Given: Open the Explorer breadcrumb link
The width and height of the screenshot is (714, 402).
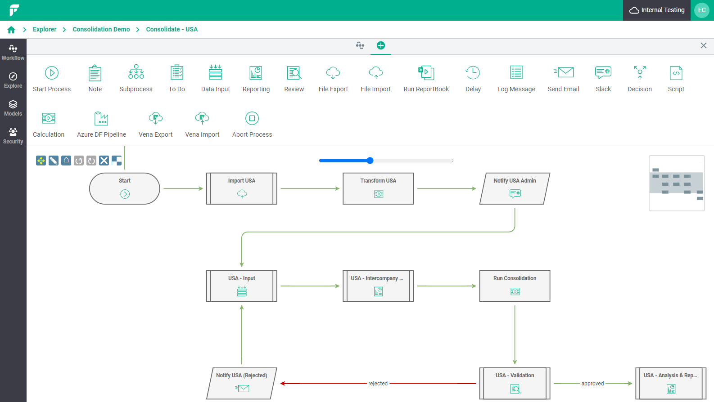Looking at the screenshot, I should pos(45,29).
